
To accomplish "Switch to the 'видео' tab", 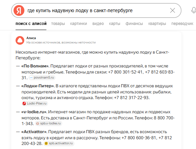I will tap(98, 24).
